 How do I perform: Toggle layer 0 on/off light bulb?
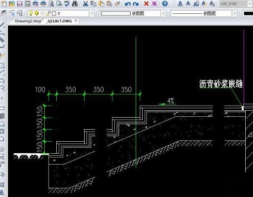click(30, 13)
